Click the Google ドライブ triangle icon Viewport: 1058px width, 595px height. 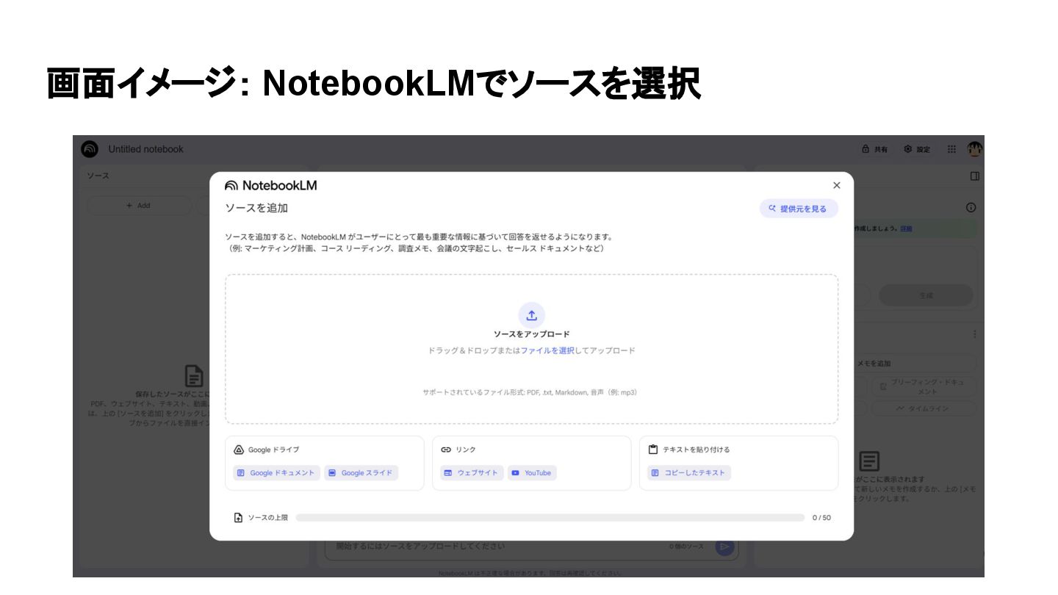point(239,450)
